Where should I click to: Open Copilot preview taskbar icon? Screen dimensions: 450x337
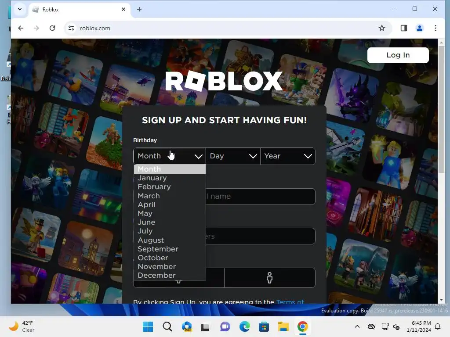pos(187,326)
